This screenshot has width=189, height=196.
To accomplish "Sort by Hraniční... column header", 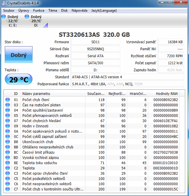I will 137,94.
